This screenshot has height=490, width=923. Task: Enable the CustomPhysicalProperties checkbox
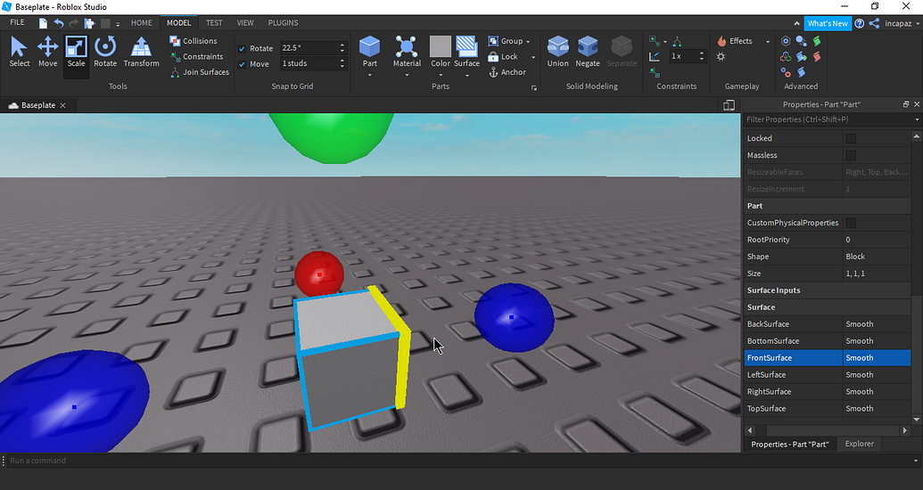tap(851, 223)
